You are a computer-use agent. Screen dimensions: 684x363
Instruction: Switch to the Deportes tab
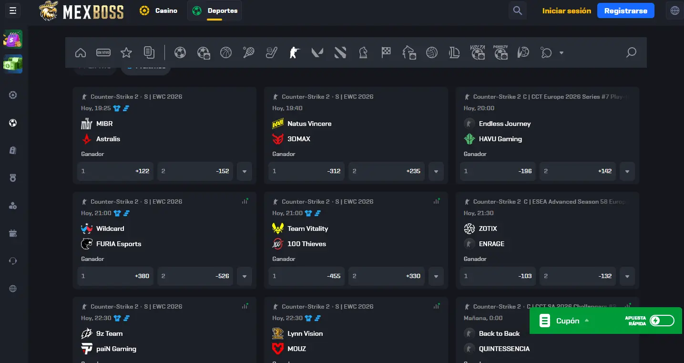(x=214, y=10)
